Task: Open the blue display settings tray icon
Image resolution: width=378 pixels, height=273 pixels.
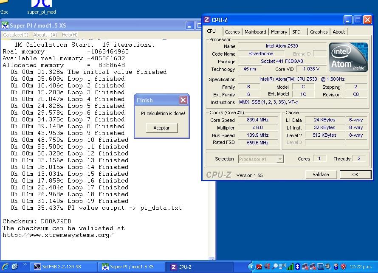Action: [320, 267]
